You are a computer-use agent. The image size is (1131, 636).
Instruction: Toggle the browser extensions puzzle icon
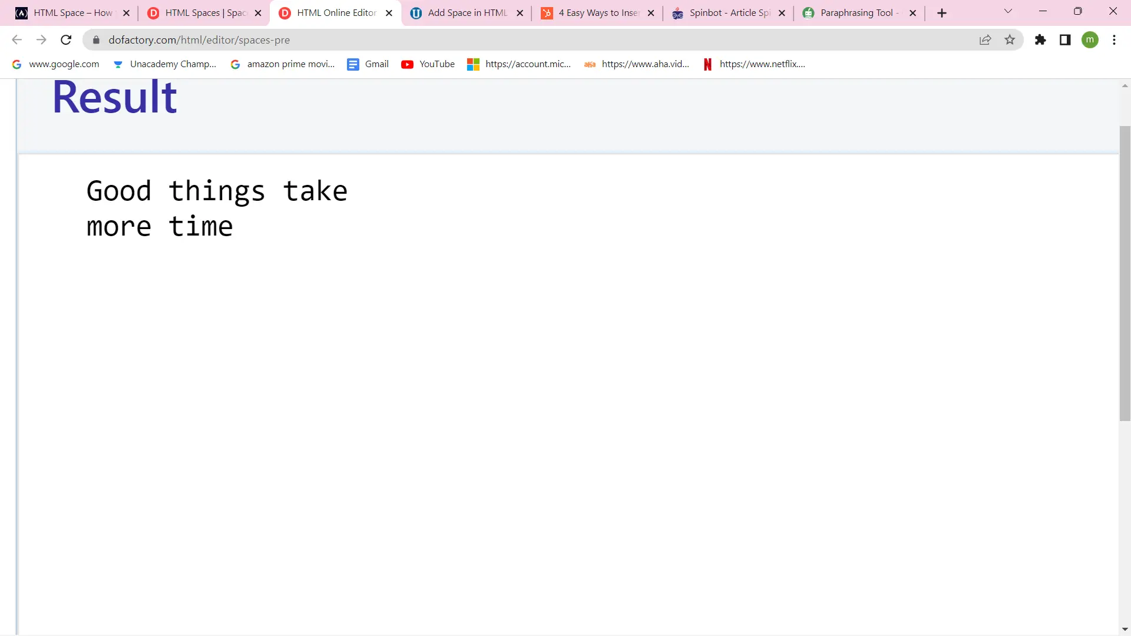pos(1040,39)
